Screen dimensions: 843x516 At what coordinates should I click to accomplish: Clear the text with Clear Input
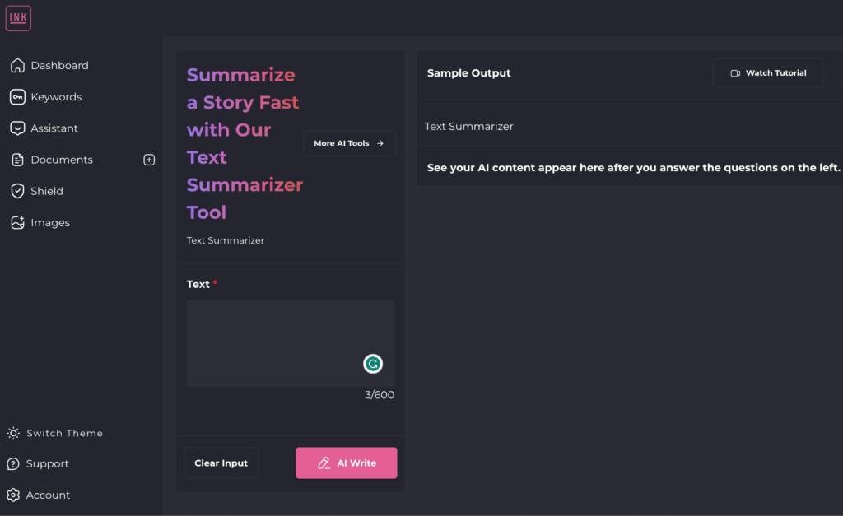(x=221, y=463)
